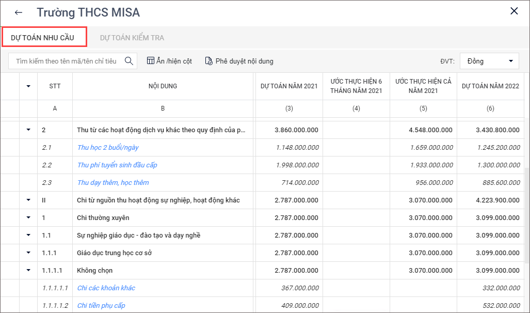Collapse all rows using header arrow
Screen dimensions: 530x313
point(28,86)
